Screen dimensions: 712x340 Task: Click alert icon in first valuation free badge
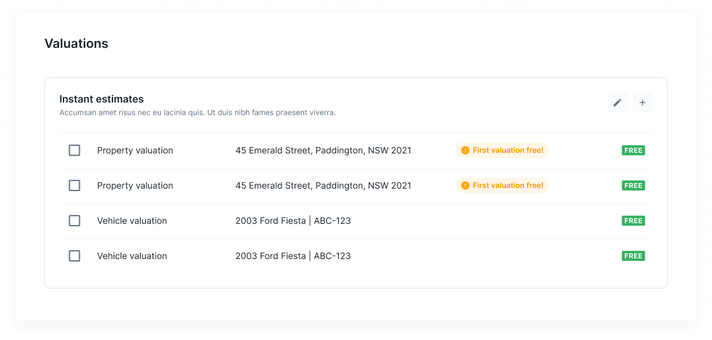(x=465, y=150)
